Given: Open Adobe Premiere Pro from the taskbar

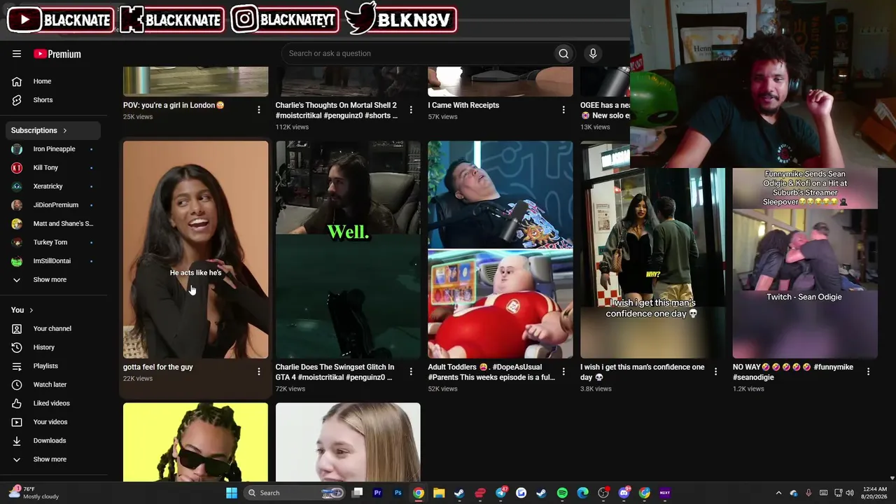Looking at the screenshot, I should [x=377, y=493].
